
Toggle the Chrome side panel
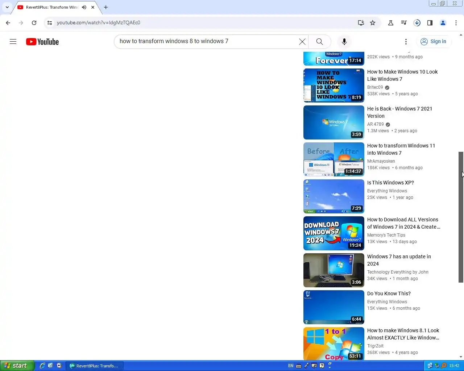tap(430, 23)
